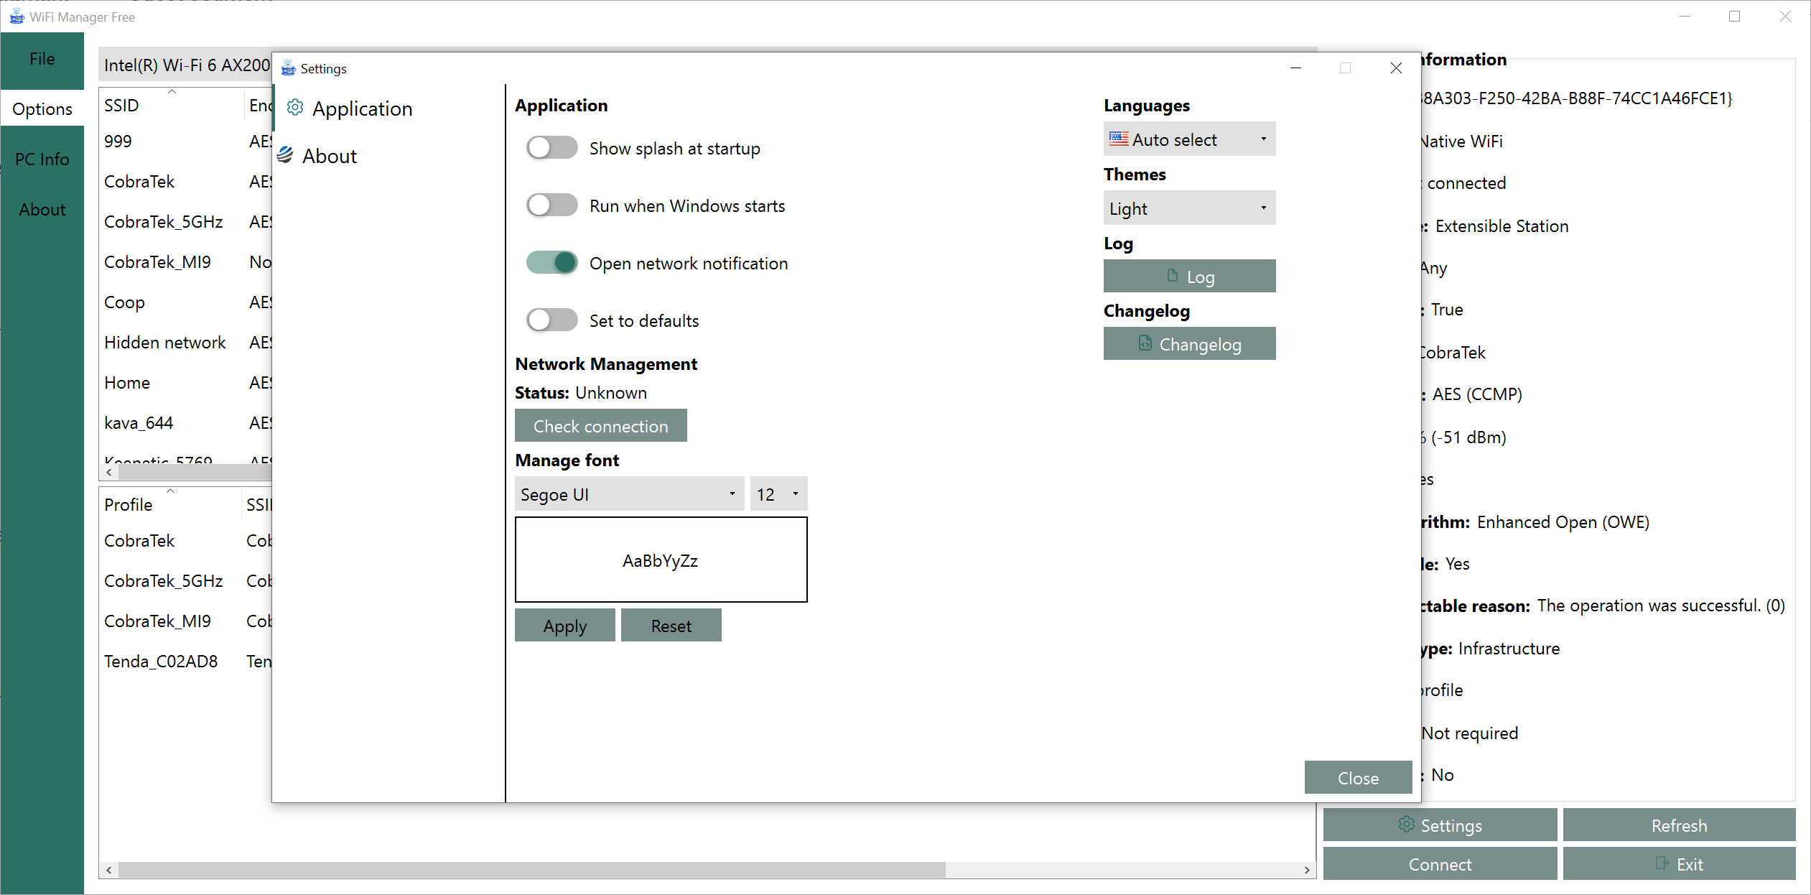Open the Changelog button
1811x895 pixels.
click(1189, 343)
